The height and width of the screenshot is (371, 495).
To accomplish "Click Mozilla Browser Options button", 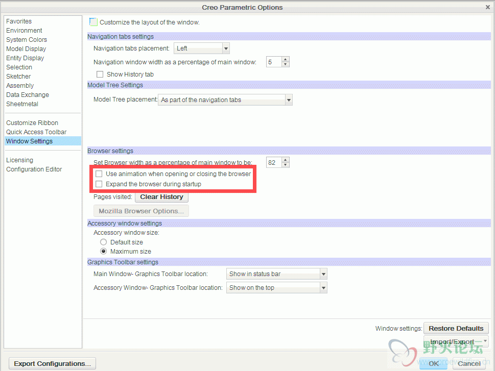I will click(x=141, y=211).
